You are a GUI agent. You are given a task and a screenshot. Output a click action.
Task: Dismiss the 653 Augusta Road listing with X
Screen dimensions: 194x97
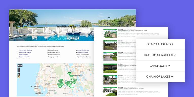102,48
